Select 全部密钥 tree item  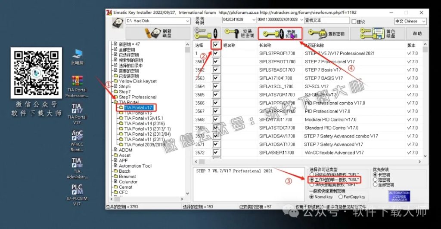(127, 50)
